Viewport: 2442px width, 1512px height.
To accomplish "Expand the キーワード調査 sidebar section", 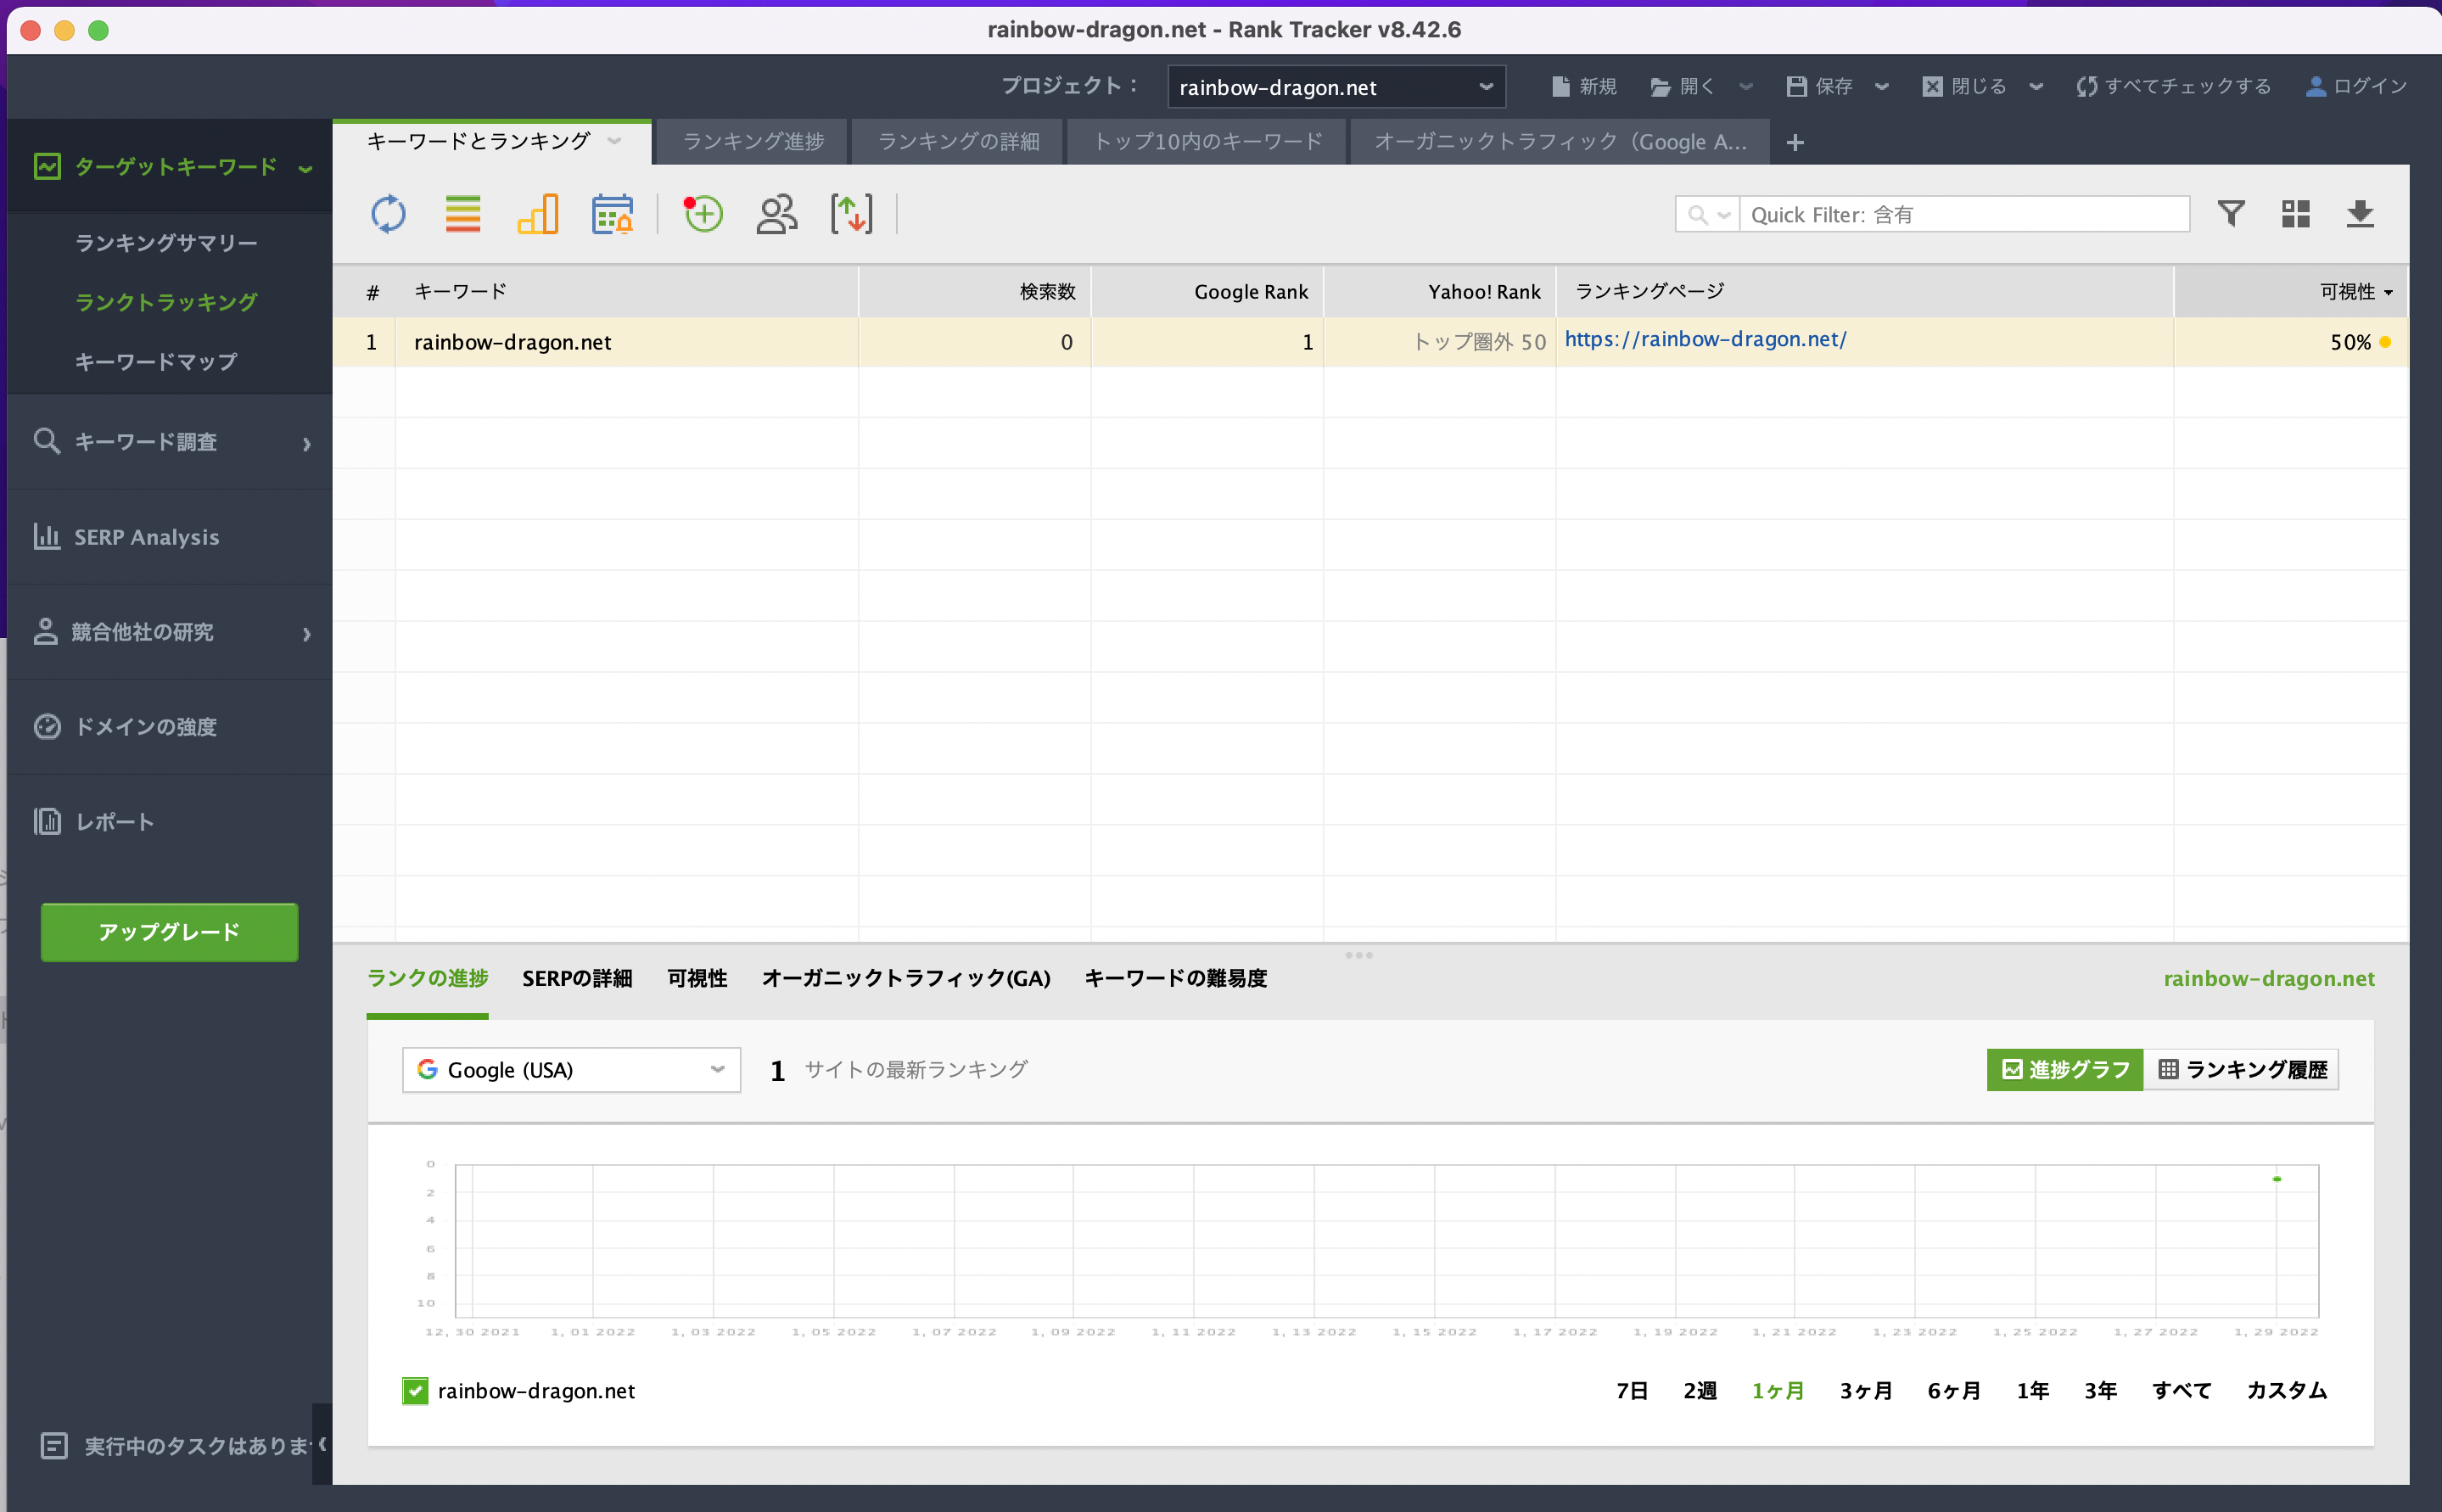I will point(307,443).
